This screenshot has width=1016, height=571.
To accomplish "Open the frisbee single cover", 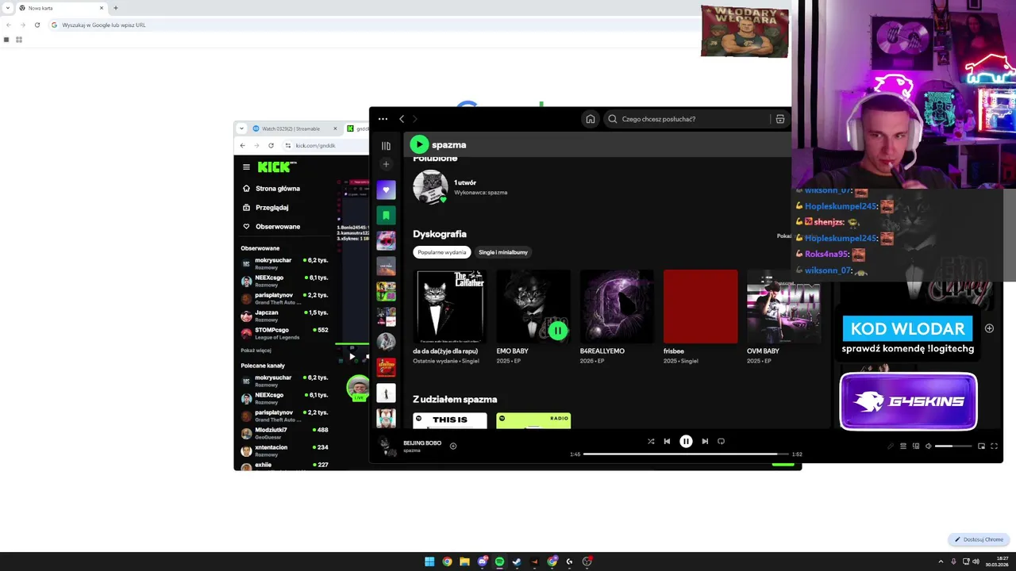I will (700, 306).
